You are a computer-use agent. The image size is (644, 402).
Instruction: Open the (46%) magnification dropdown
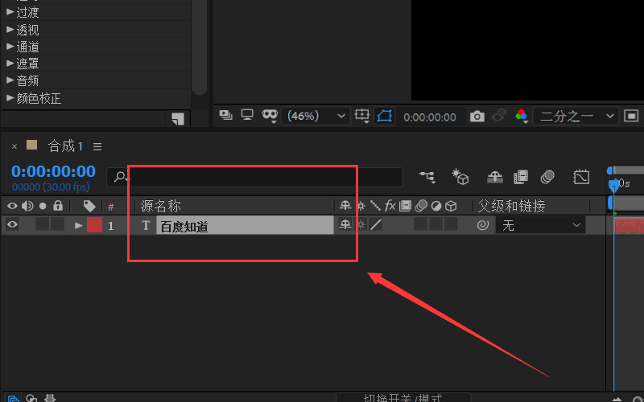tap(316, 116)
